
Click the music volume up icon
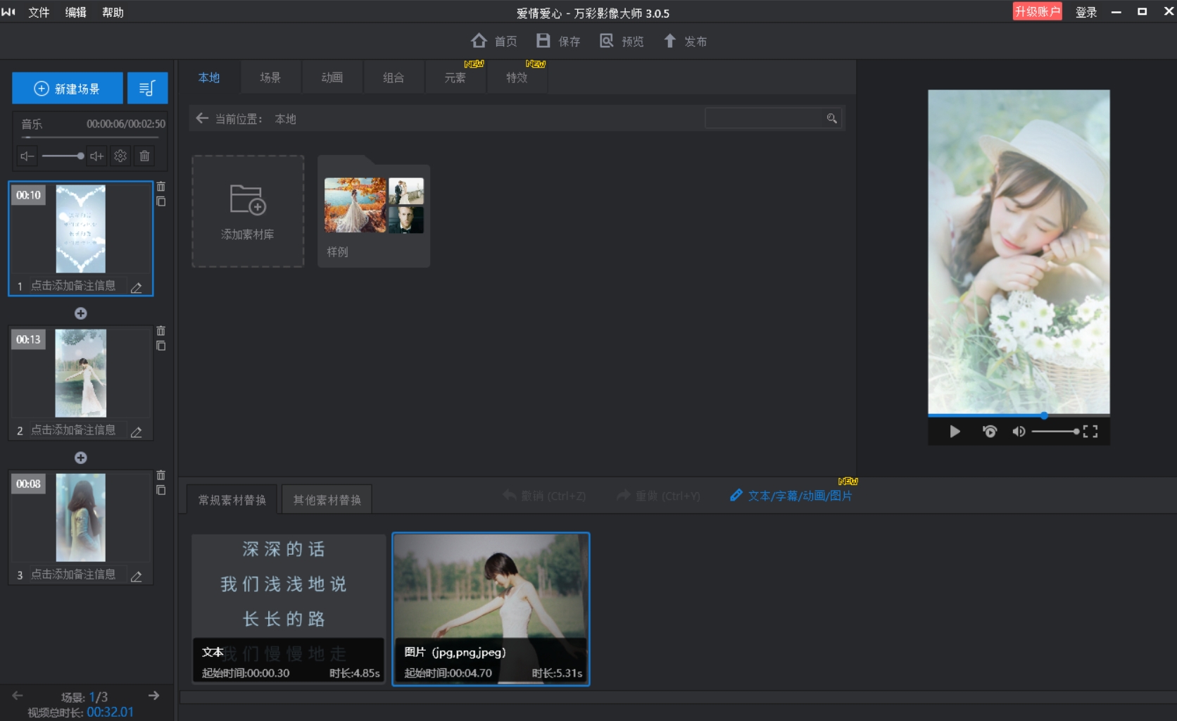(97, 156)
